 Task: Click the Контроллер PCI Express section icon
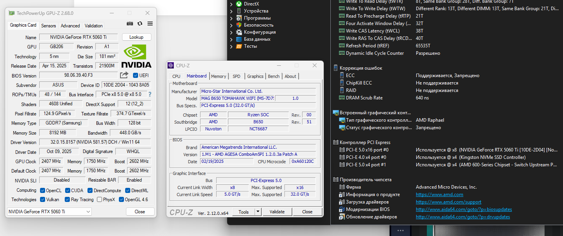coord(335,142)
